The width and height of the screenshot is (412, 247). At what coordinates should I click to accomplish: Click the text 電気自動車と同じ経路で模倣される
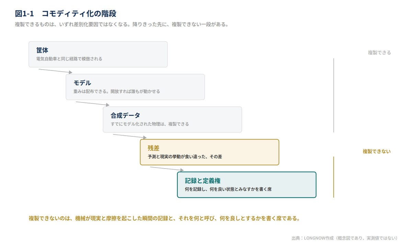tap(69, 59)
